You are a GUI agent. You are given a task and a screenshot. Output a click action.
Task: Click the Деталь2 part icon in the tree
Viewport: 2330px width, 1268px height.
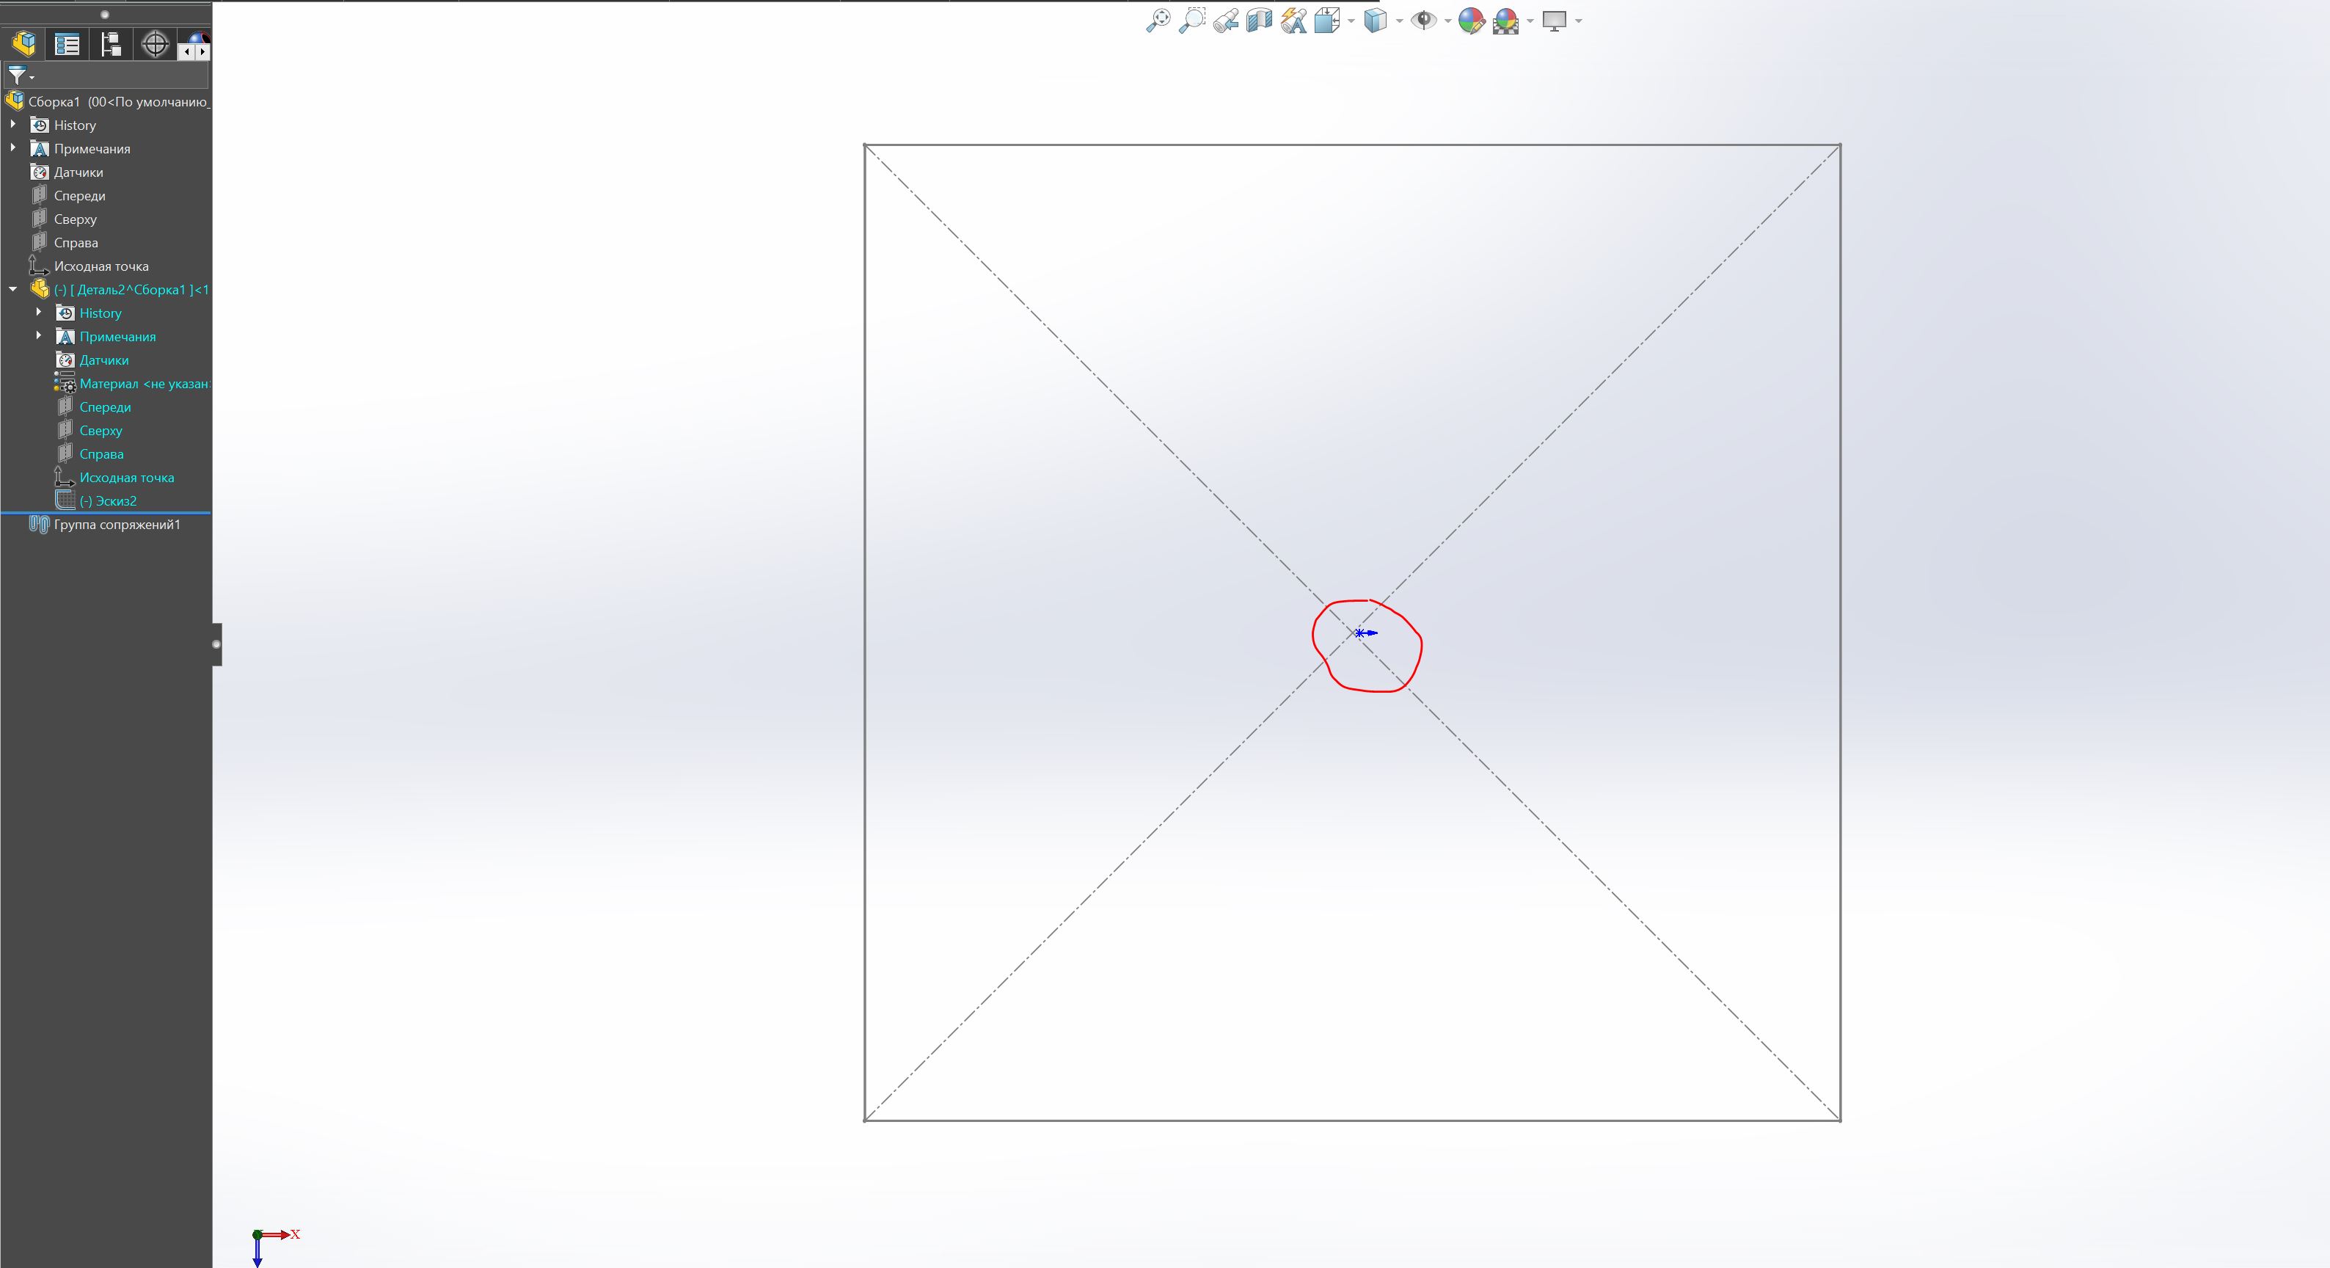39,289
